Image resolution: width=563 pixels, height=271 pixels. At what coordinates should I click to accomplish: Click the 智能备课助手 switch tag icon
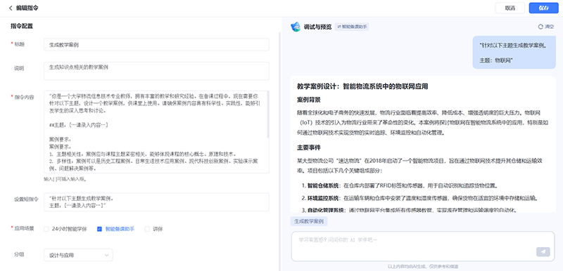339,27
